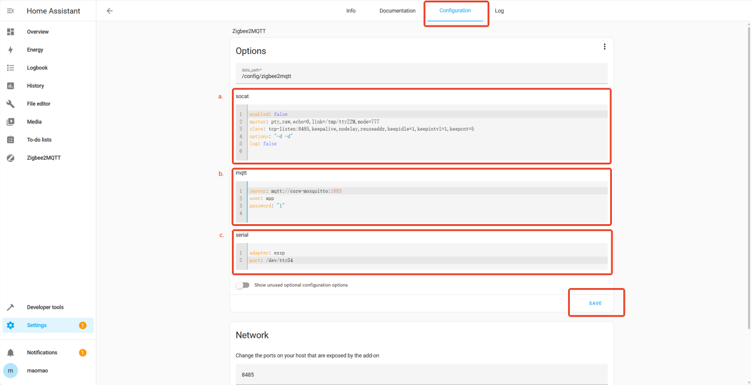Open Zigbee2MQTT in the sidebar
The height and width of the screenshot is (385, 751).
(48, 158)
